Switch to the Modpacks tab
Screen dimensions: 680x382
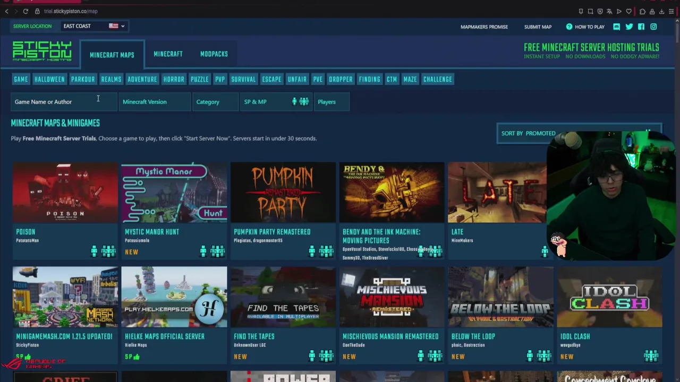click(214, 54)
